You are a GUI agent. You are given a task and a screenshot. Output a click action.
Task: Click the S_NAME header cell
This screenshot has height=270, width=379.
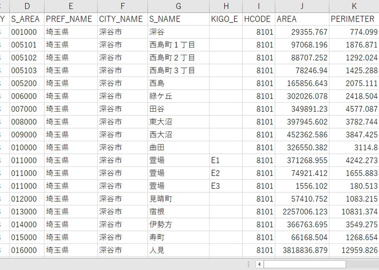(178, 19)
